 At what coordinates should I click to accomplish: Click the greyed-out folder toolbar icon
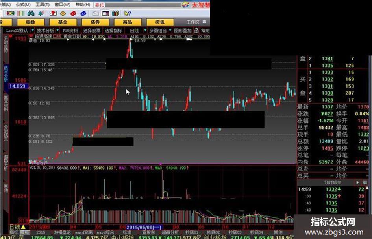pyautogui.click(x=95, y=13)
